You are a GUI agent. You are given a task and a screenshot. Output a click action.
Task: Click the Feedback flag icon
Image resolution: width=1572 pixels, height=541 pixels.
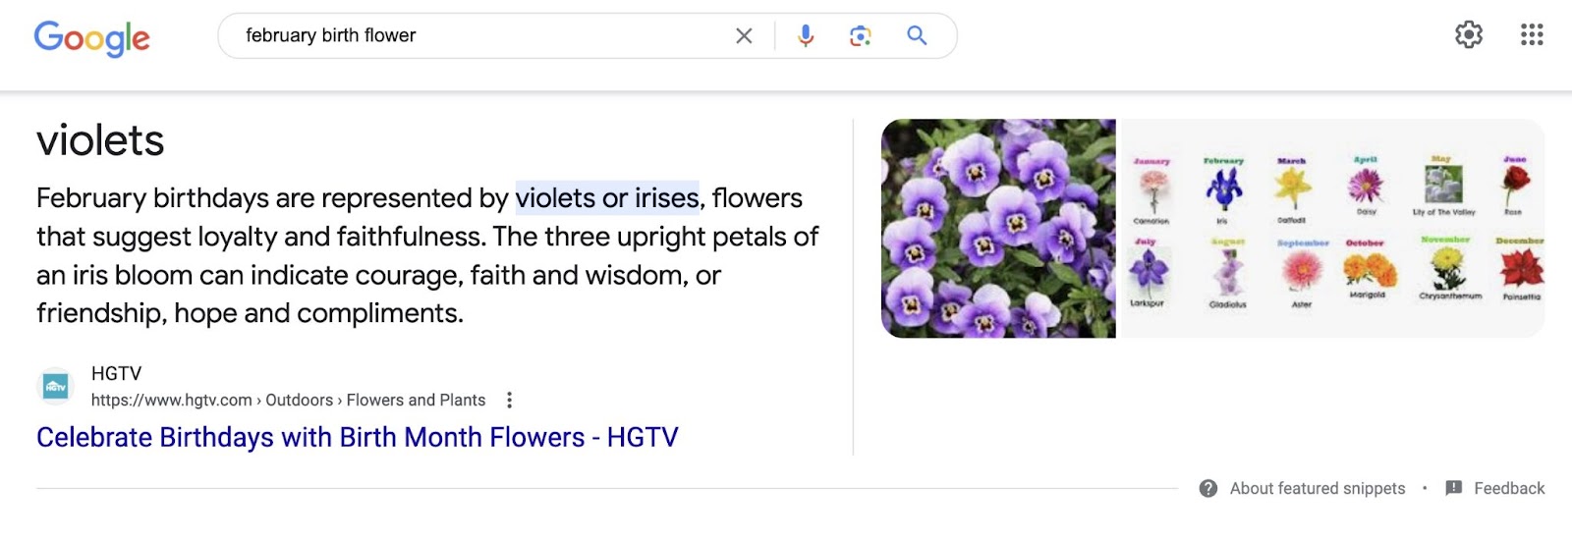click(x=1454, y=489)
